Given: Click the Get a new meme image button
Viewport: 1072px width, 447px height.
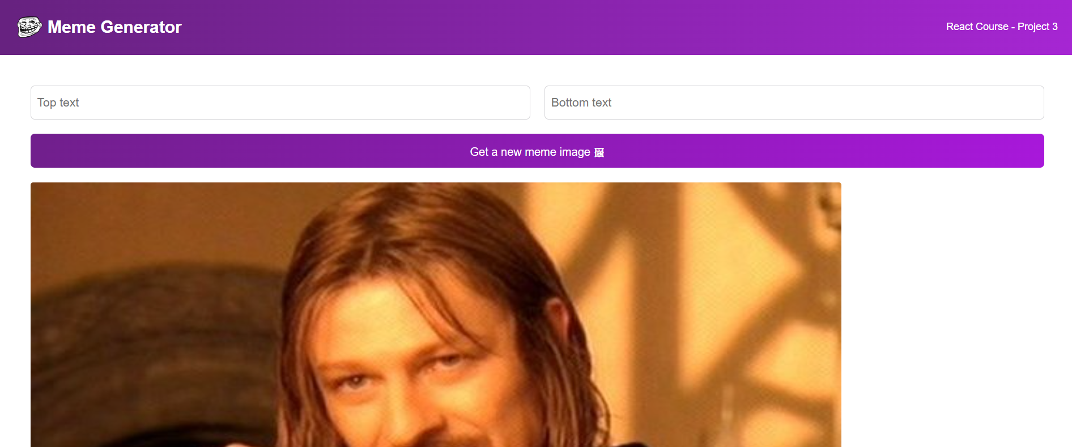Looking at the screenshot, I should tap(537, 151).
